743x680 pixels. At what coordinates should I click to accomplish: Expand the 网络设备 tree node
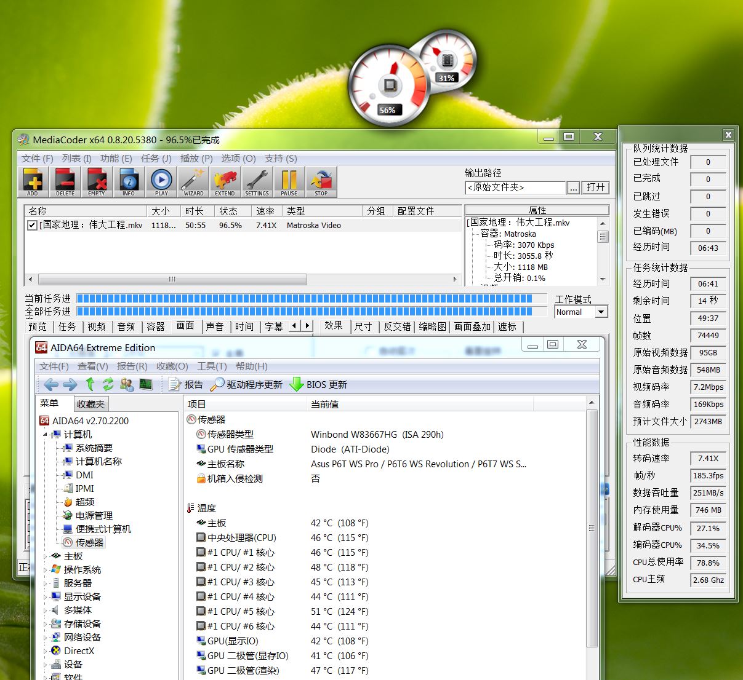point(45,638)
